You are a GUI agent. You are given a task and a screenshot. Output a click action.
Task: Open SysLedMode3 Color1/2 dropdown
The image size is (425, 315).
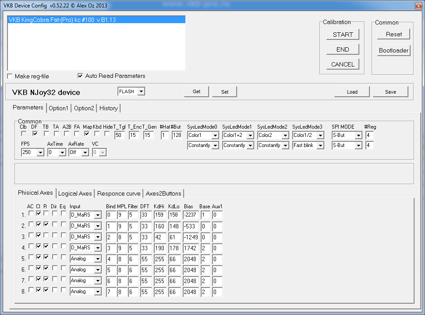pos(320,135)
